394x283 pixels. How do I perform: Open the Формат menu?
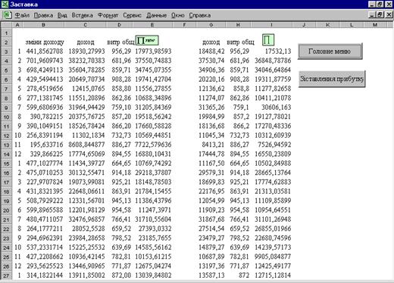[108, 15]
